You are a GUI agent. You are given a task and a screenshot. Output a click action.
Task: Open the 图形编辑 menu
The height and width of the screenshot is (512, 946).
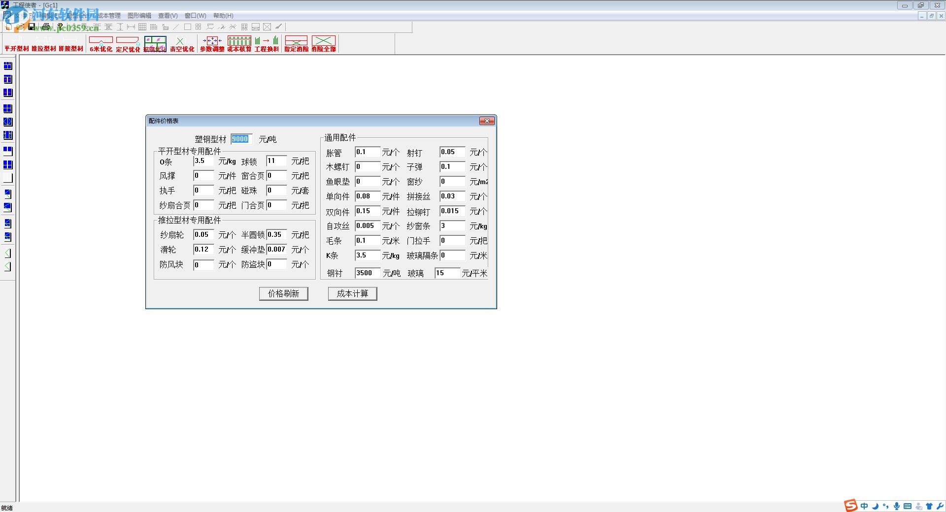pyautogui.click(x=139, y=16)
